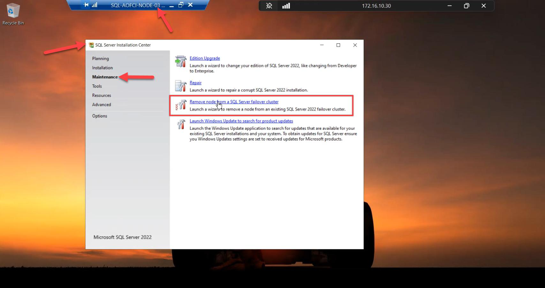Click the Repair wizard icon
545x288 pixels.
[x=181, y=86]
